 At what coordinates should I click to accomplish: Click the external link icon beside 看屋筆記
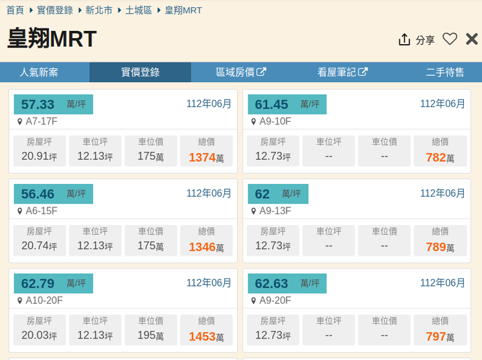(x=363, y=72)
